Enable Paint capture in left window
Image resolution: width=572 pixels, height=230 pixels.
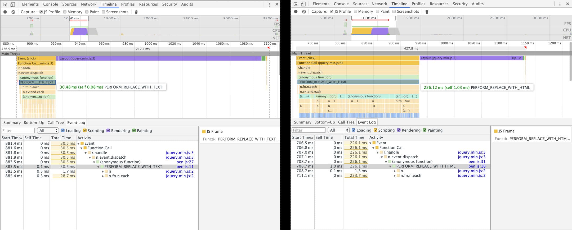tap(87, 12)
